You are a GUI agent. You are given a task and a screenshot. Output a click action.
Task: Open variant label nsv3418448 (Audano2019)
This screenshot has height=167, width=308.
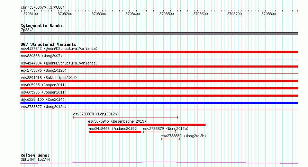112,129
